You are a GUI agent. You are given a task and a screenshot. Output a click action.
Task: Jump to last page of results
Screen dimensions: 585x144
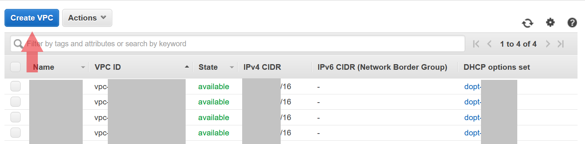click(x=561, y=44)
